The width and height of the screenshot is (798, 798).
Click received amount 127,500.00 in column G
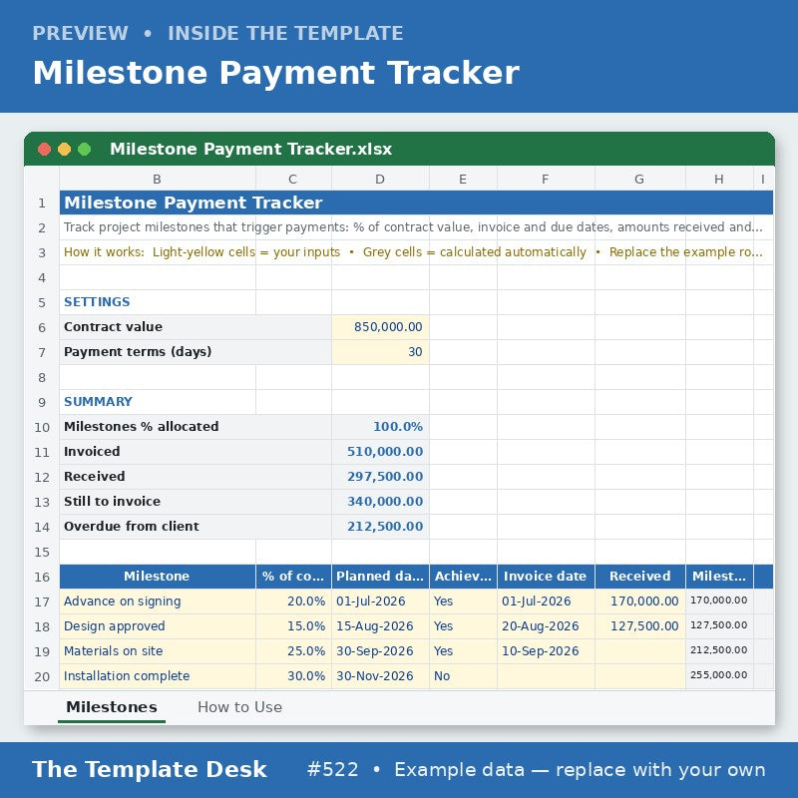(639, 626)
